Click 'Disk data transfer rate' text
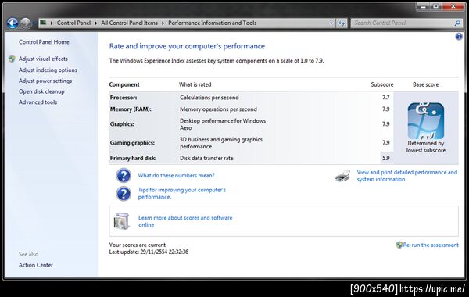 click(206, 158)
